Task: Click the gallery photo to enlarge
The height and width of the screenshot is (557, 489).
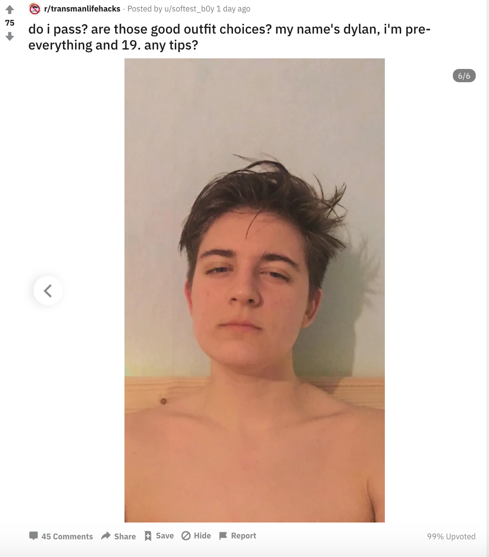Action: click(255, 290)
